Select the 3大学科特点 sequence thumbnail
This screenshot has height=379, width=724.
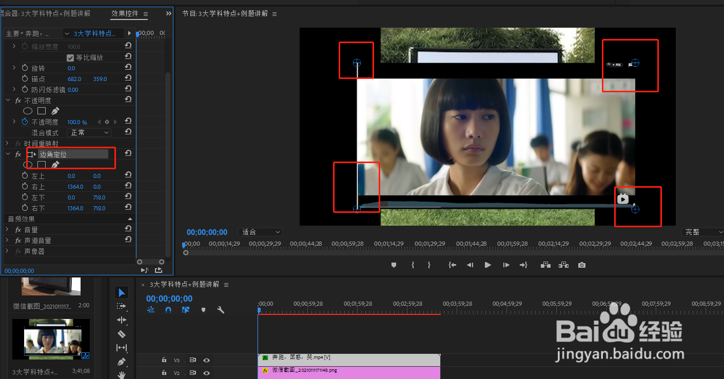click(51, 339)
